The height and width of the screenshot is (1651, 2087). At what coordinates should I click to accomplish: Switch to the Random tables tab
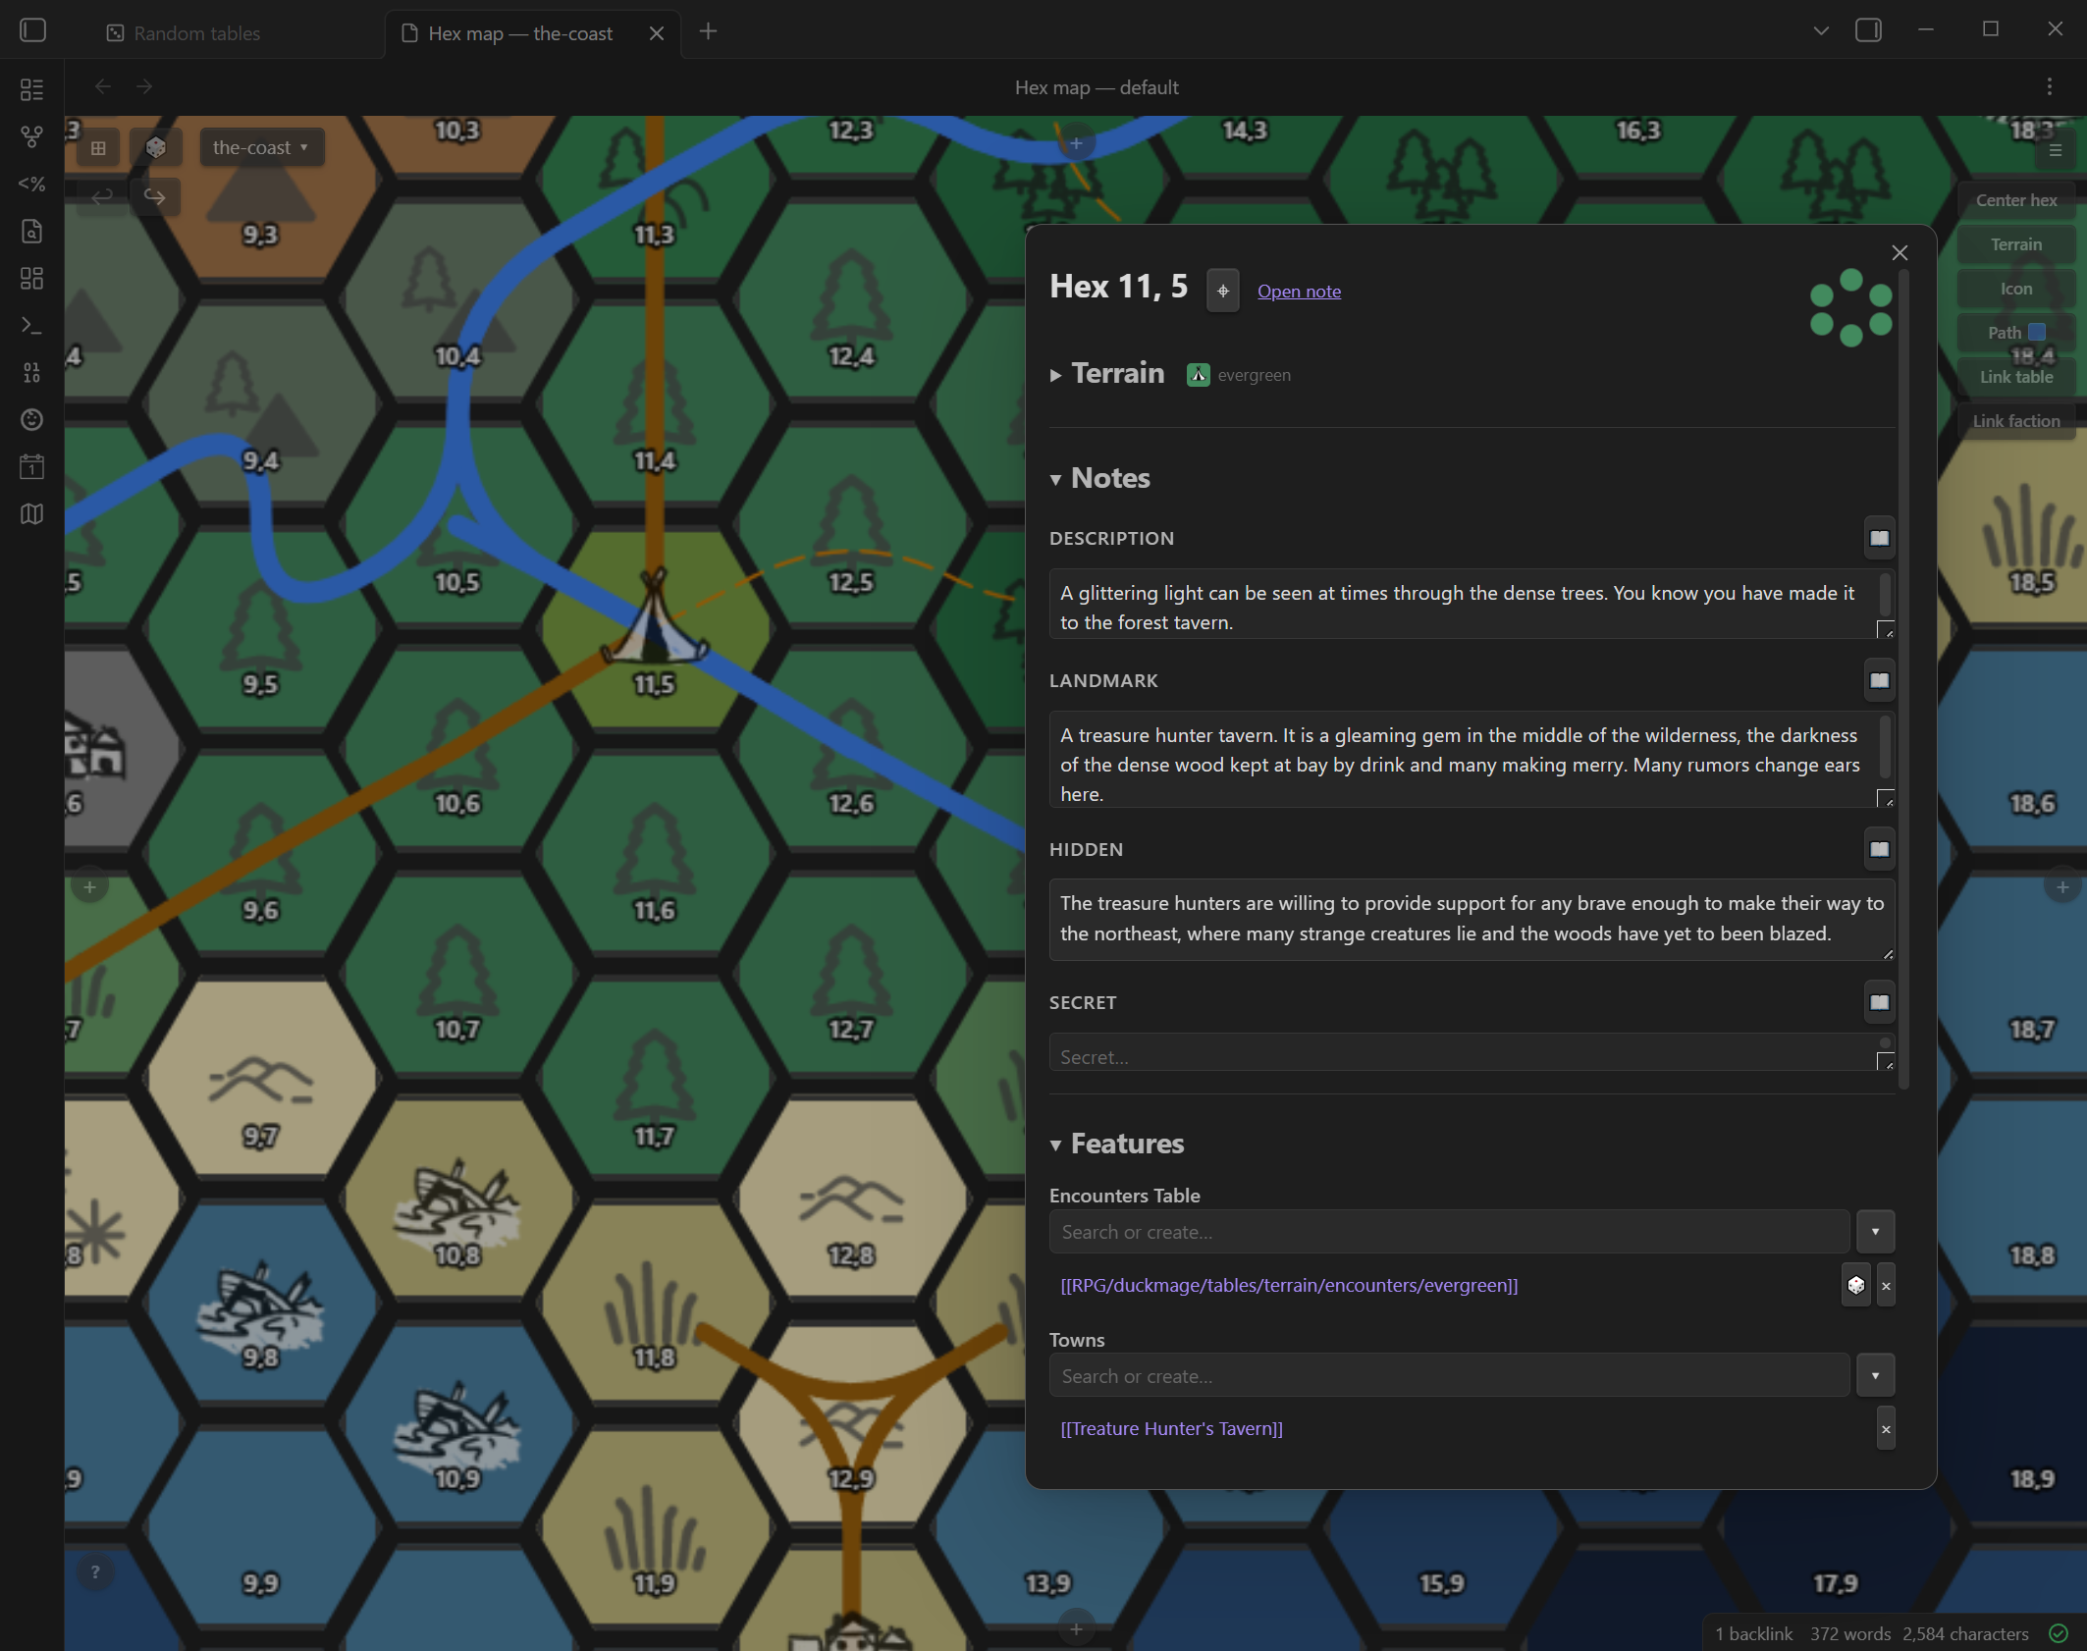point(196,33)
